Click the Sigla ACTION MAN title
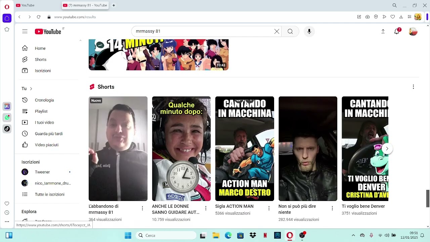430x242 pixels. 234,206
